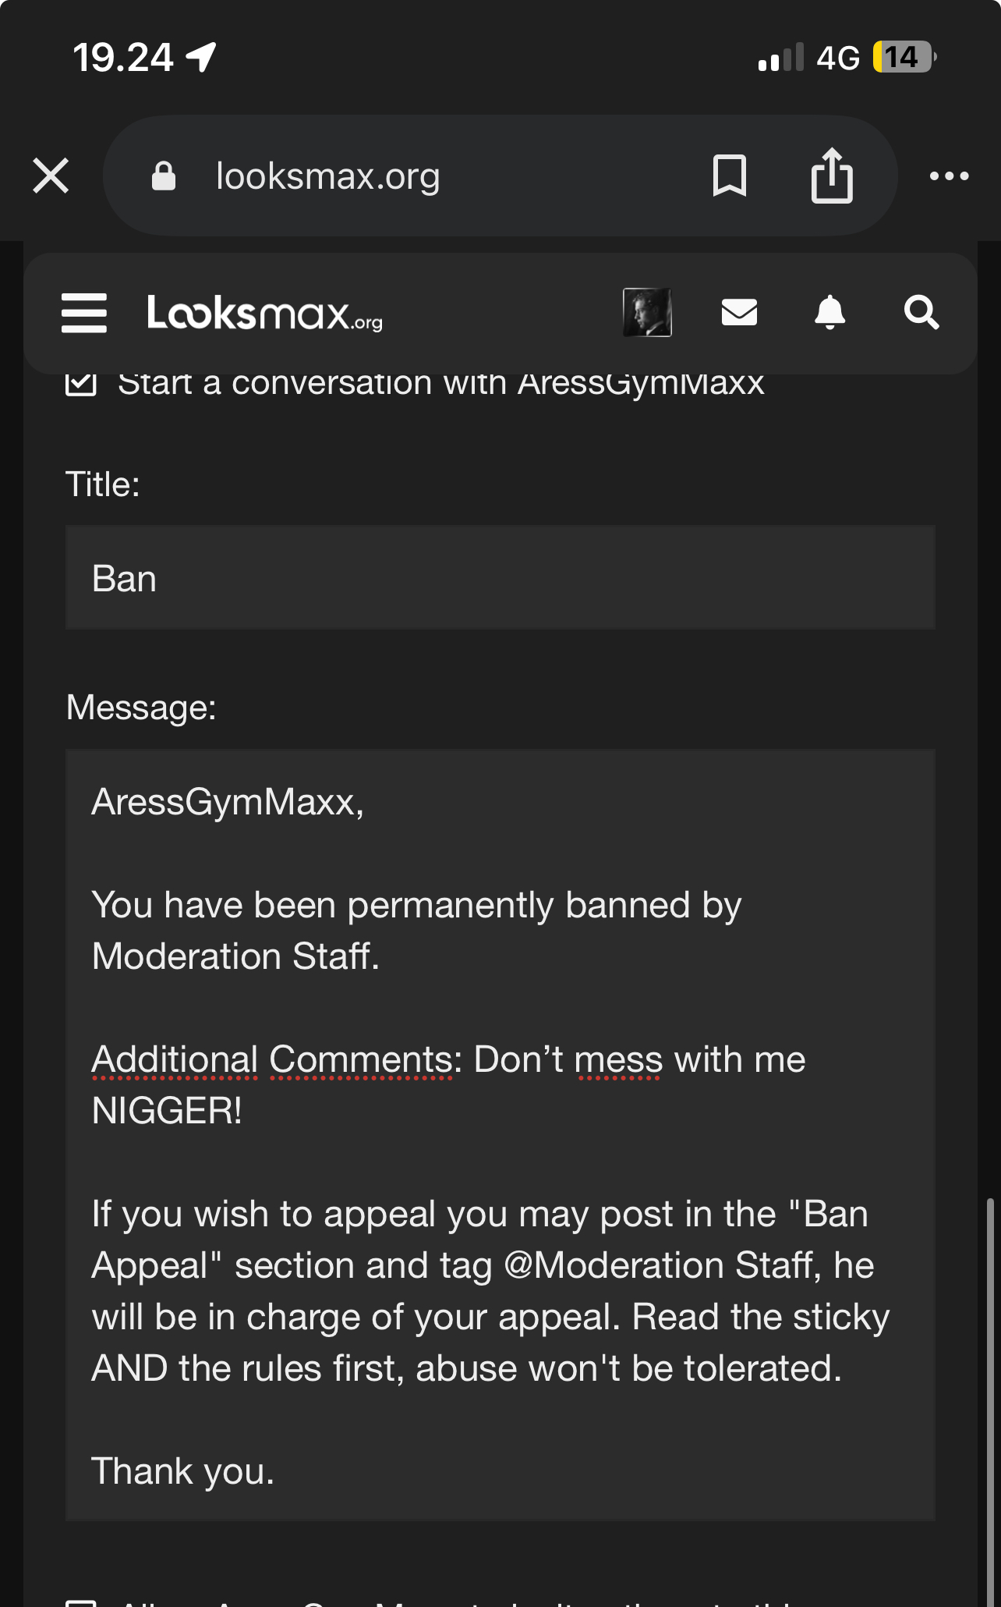This screenshot has width=1001, height=1607.
Task: Focus the Title field containing "Ban"
Action: click(x=500, y=578)
